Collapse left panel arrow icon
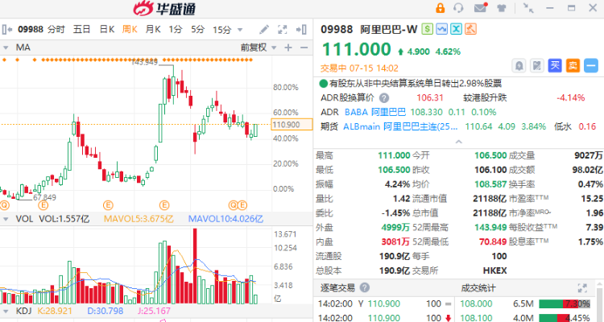This screenshot has height=322, width=604. click(7, 29)
